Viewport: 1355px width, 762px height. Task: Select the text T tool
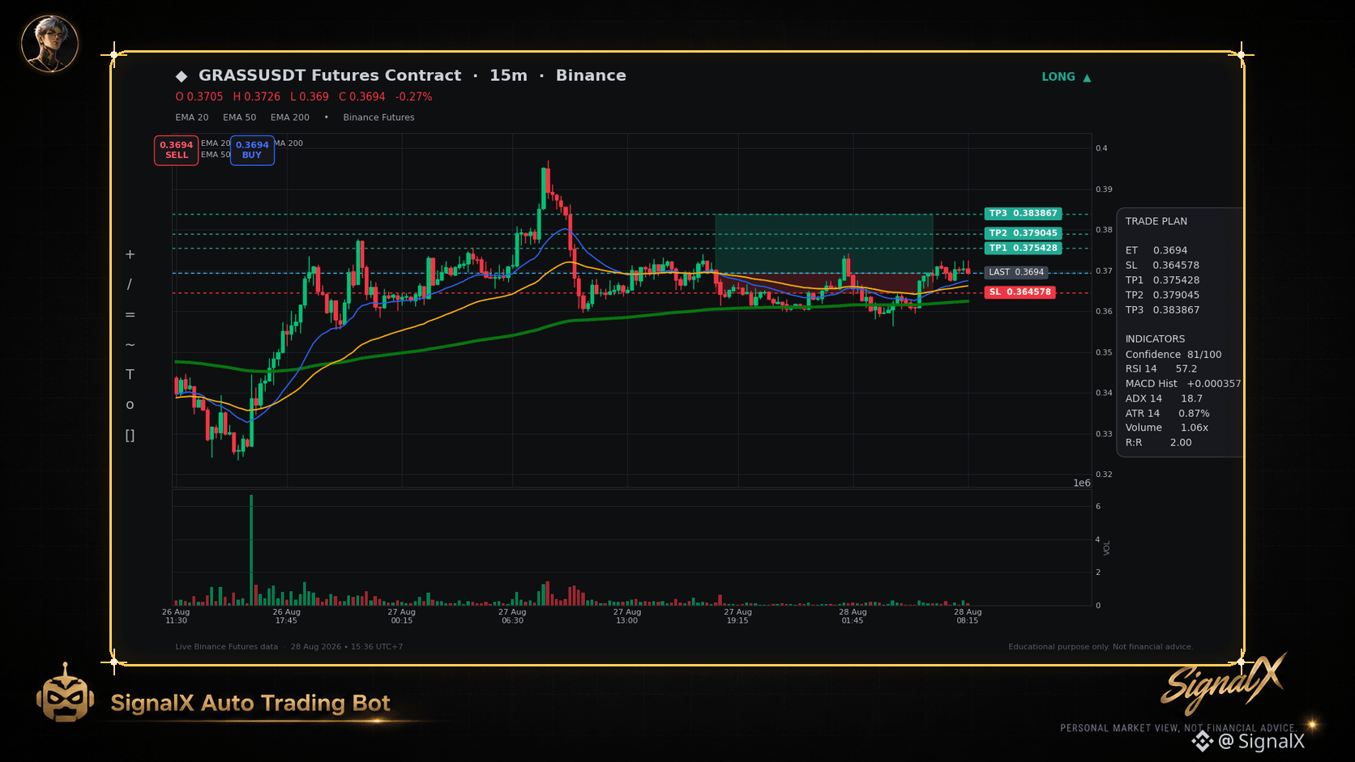pyautogui.click(x=130, y=374)
